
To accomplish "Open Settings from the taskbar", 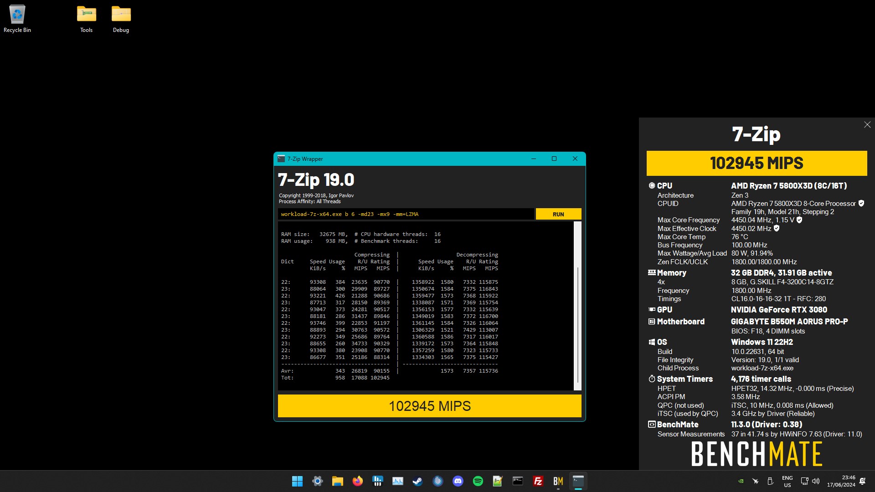I will click(318, 481).
